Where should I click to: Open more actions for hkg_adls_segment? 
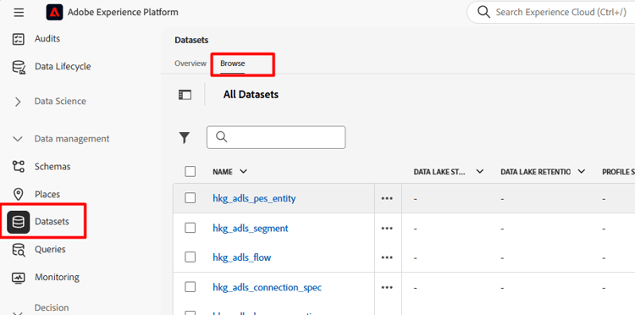[x=387, y=229]
